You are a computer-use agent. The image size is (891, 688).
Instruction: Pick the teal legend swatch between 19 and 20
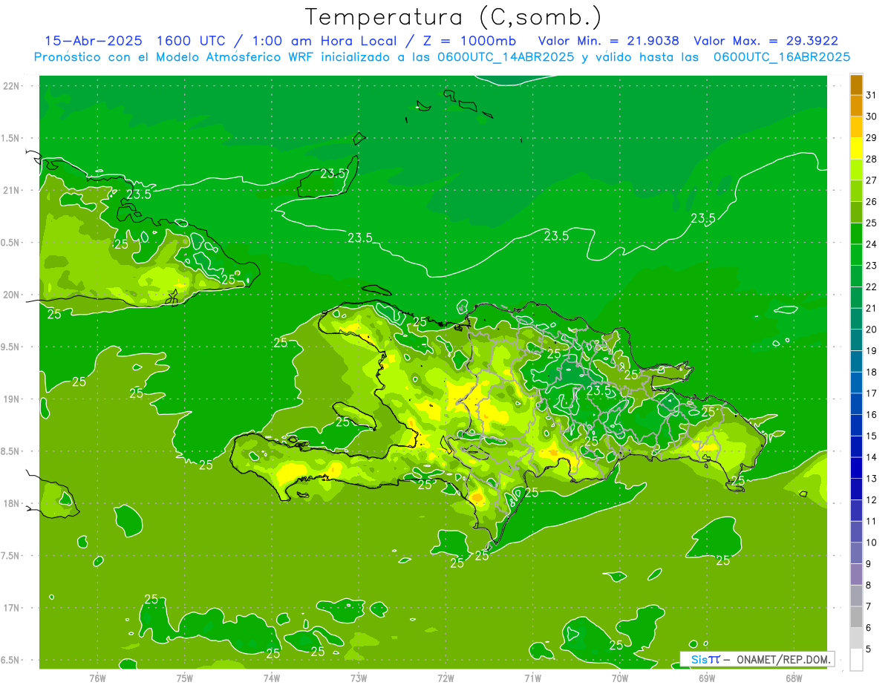point(856,340)
